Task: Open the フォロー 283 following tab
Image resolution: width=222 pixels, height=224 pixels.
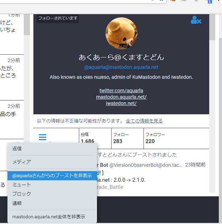Action: (127, 138)
